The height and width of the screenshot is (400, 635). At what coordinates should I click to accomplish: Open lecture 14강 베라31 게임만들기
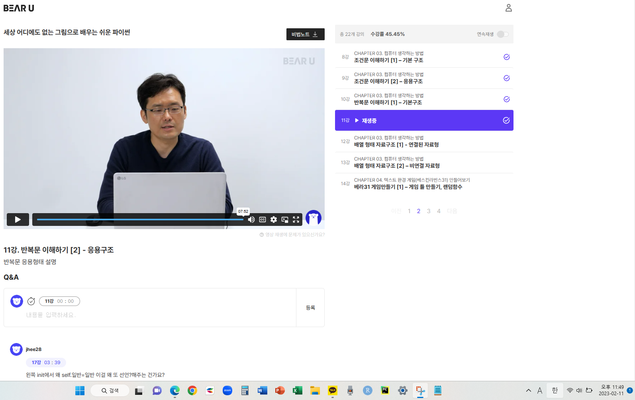[424, 184]
